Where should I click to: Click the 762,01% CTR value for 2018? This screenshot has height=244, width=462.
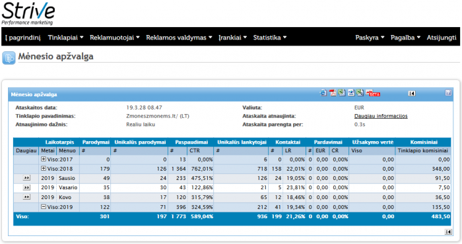pyautogui.click(x=202, y=169)
